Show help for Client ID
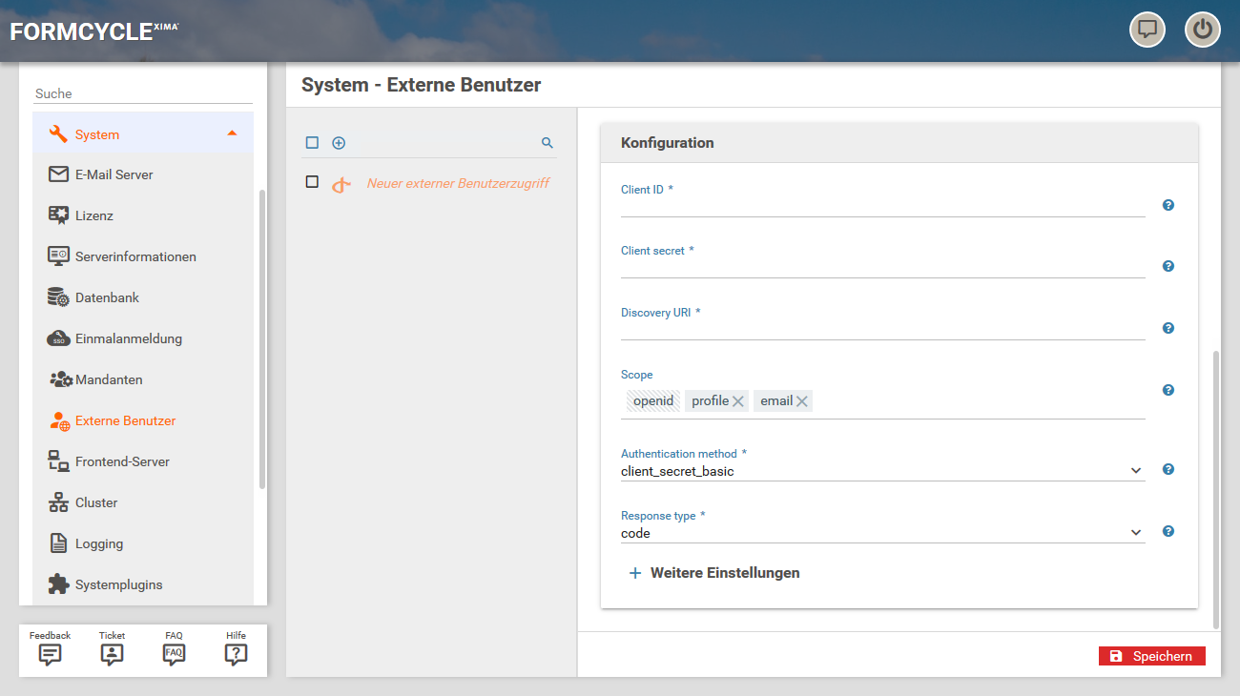This screenshot has height=696, width=1240. pos(1168,205)
